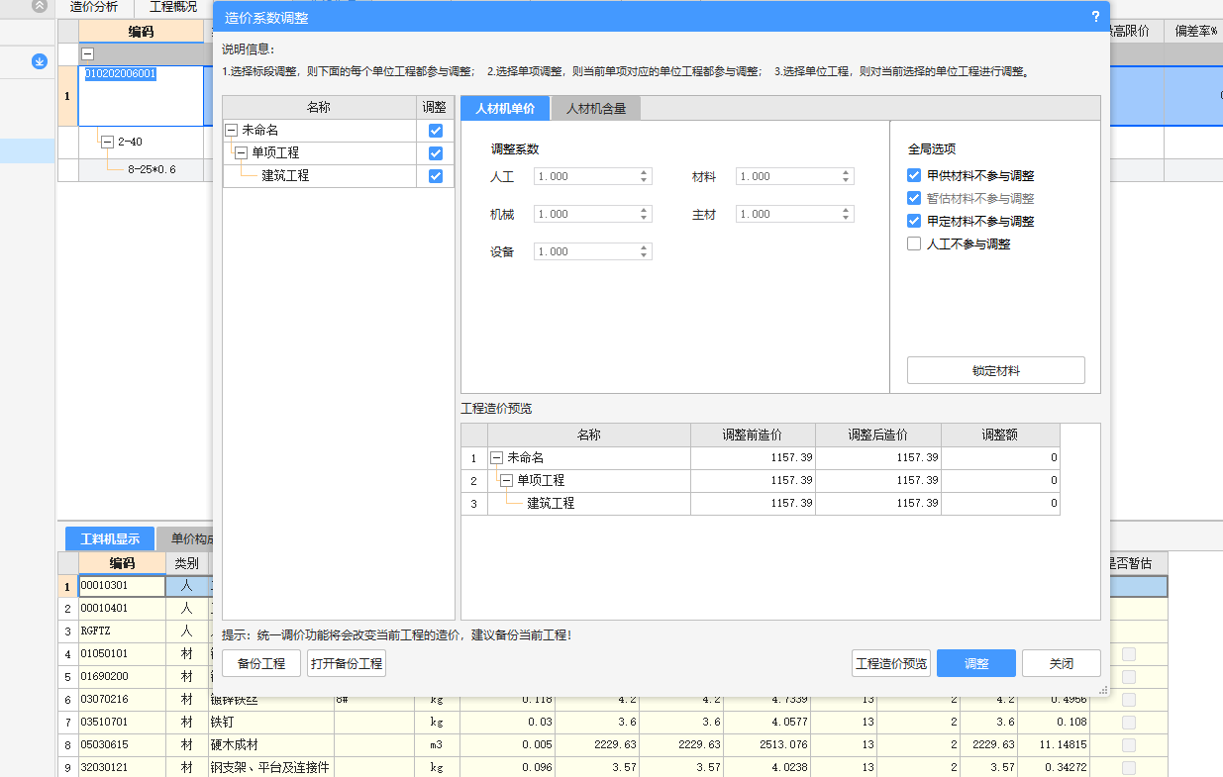Click the 主材 coefficient spinner arrows
The height and width of the screenshot is (777, 1223).
pos(846,214)
